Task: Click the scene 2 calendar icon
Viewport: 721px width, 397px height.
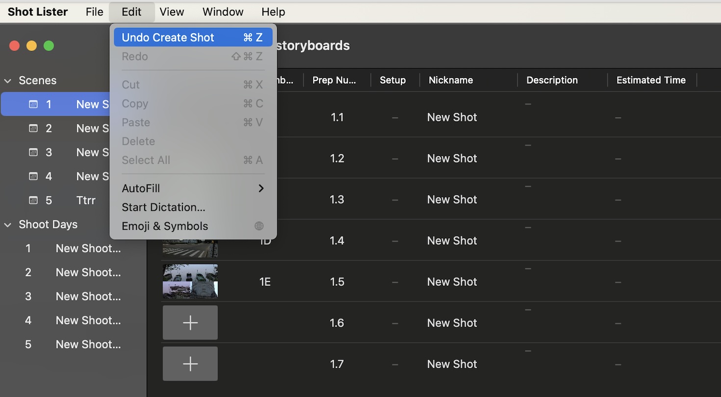Action: 33,128
